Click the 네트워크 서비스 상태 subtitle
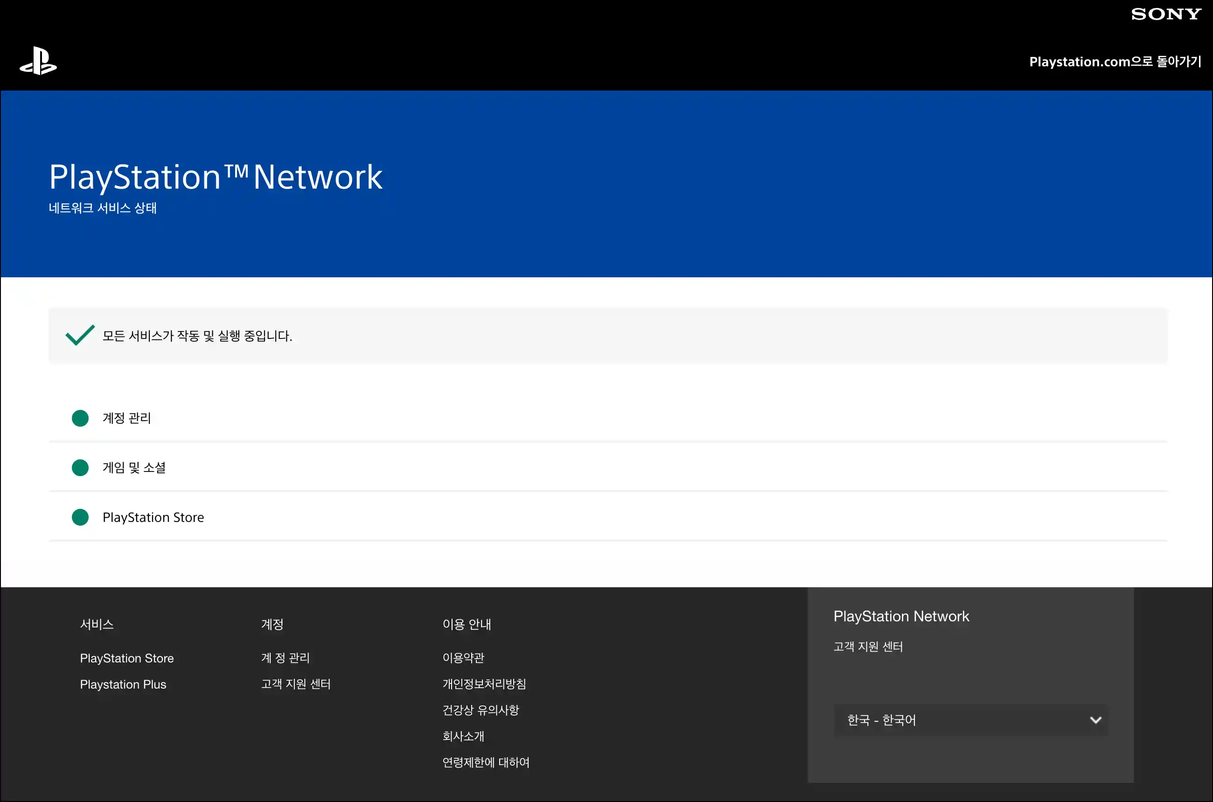The width and height of the screenshot is (1213, 802). pos(102,208)
